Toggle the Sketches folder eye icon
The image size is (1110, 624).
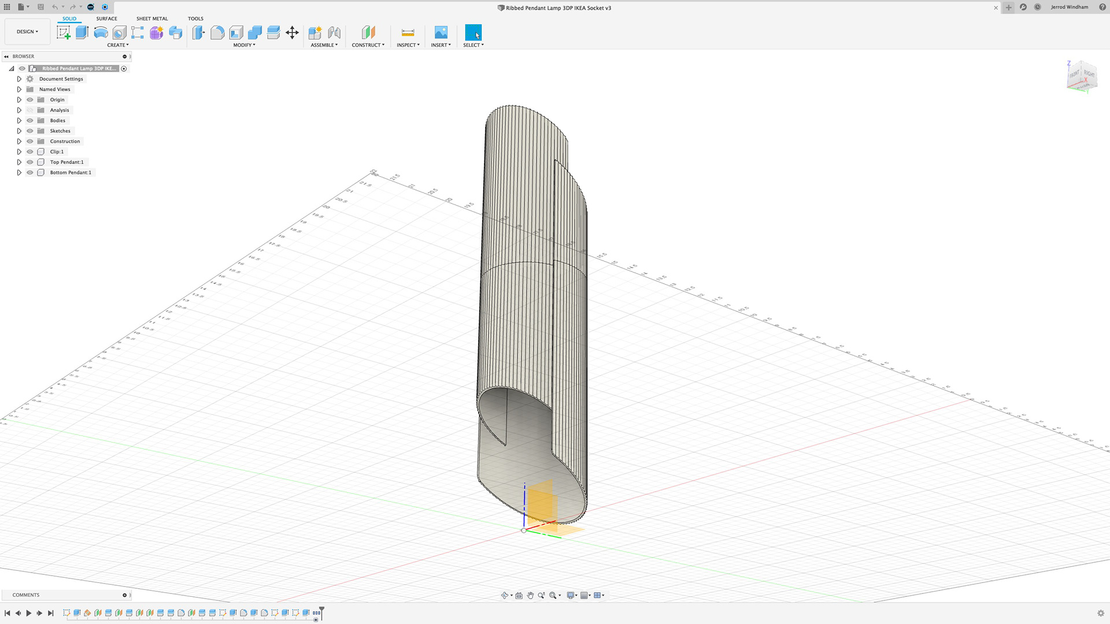click(30, 131)
